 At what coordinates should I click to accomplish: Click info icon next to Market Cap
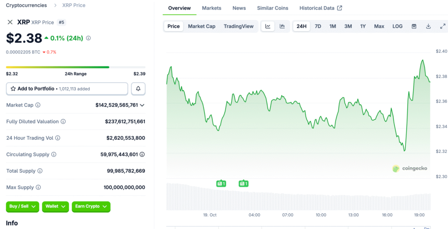(x=38, y=105)
